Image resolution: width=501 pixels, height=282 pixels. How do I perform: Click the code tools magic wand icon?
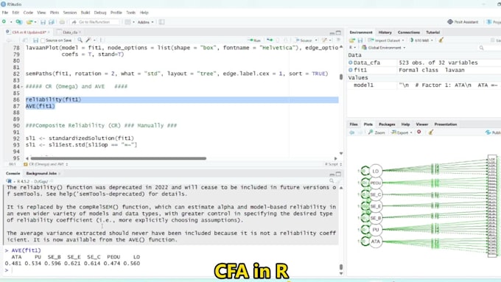88,40
